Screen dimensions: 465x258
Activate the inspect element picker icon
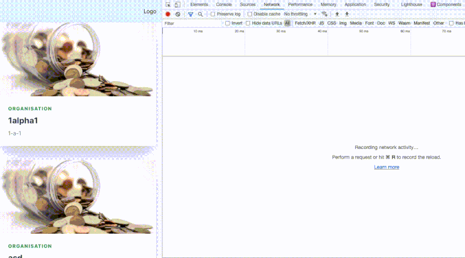tap(168, 5)
